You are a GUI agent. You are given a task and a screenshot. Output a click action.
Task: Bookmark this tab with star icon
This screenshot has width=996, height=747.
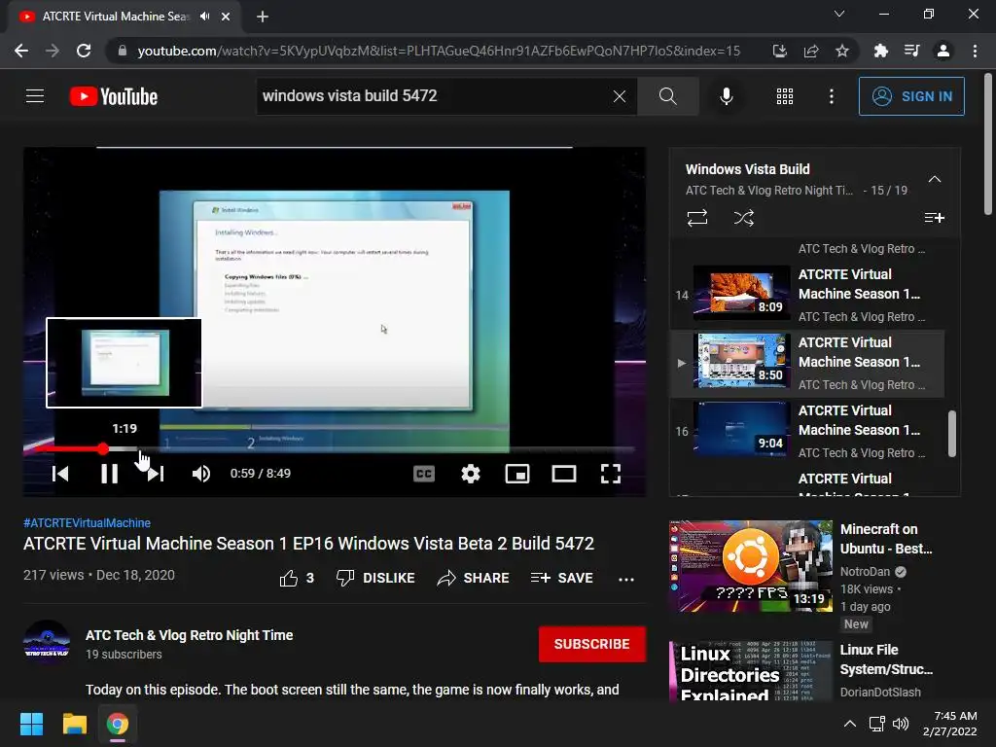(842, 51)
